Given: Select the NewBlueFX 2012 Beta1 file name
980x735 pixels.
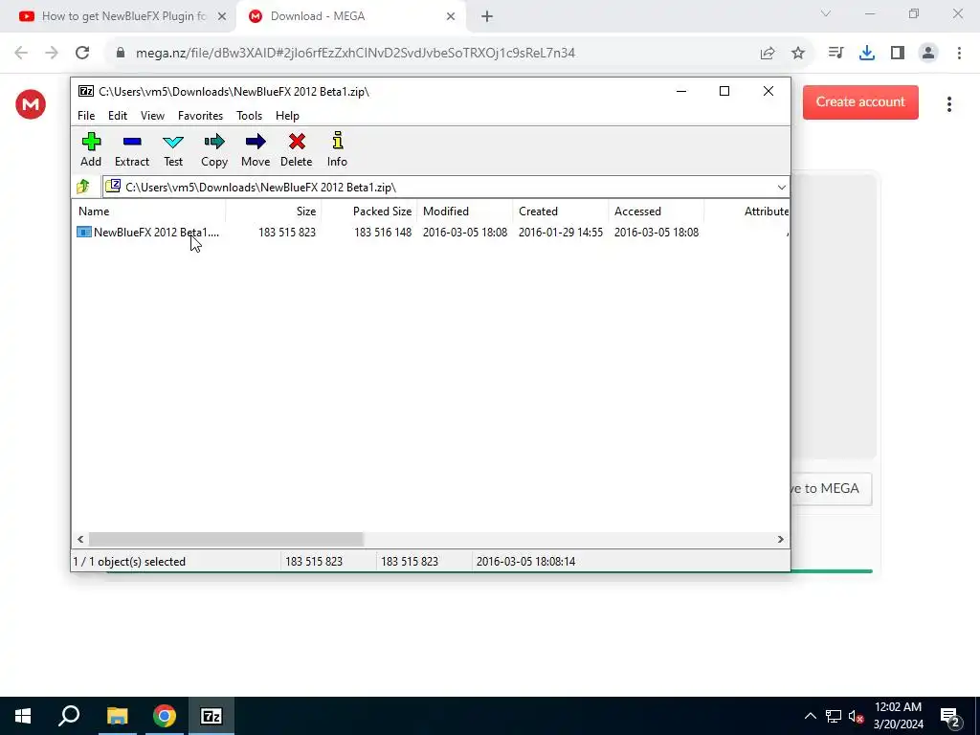Looking at the screenshot, I should click(x=156, y=232).
